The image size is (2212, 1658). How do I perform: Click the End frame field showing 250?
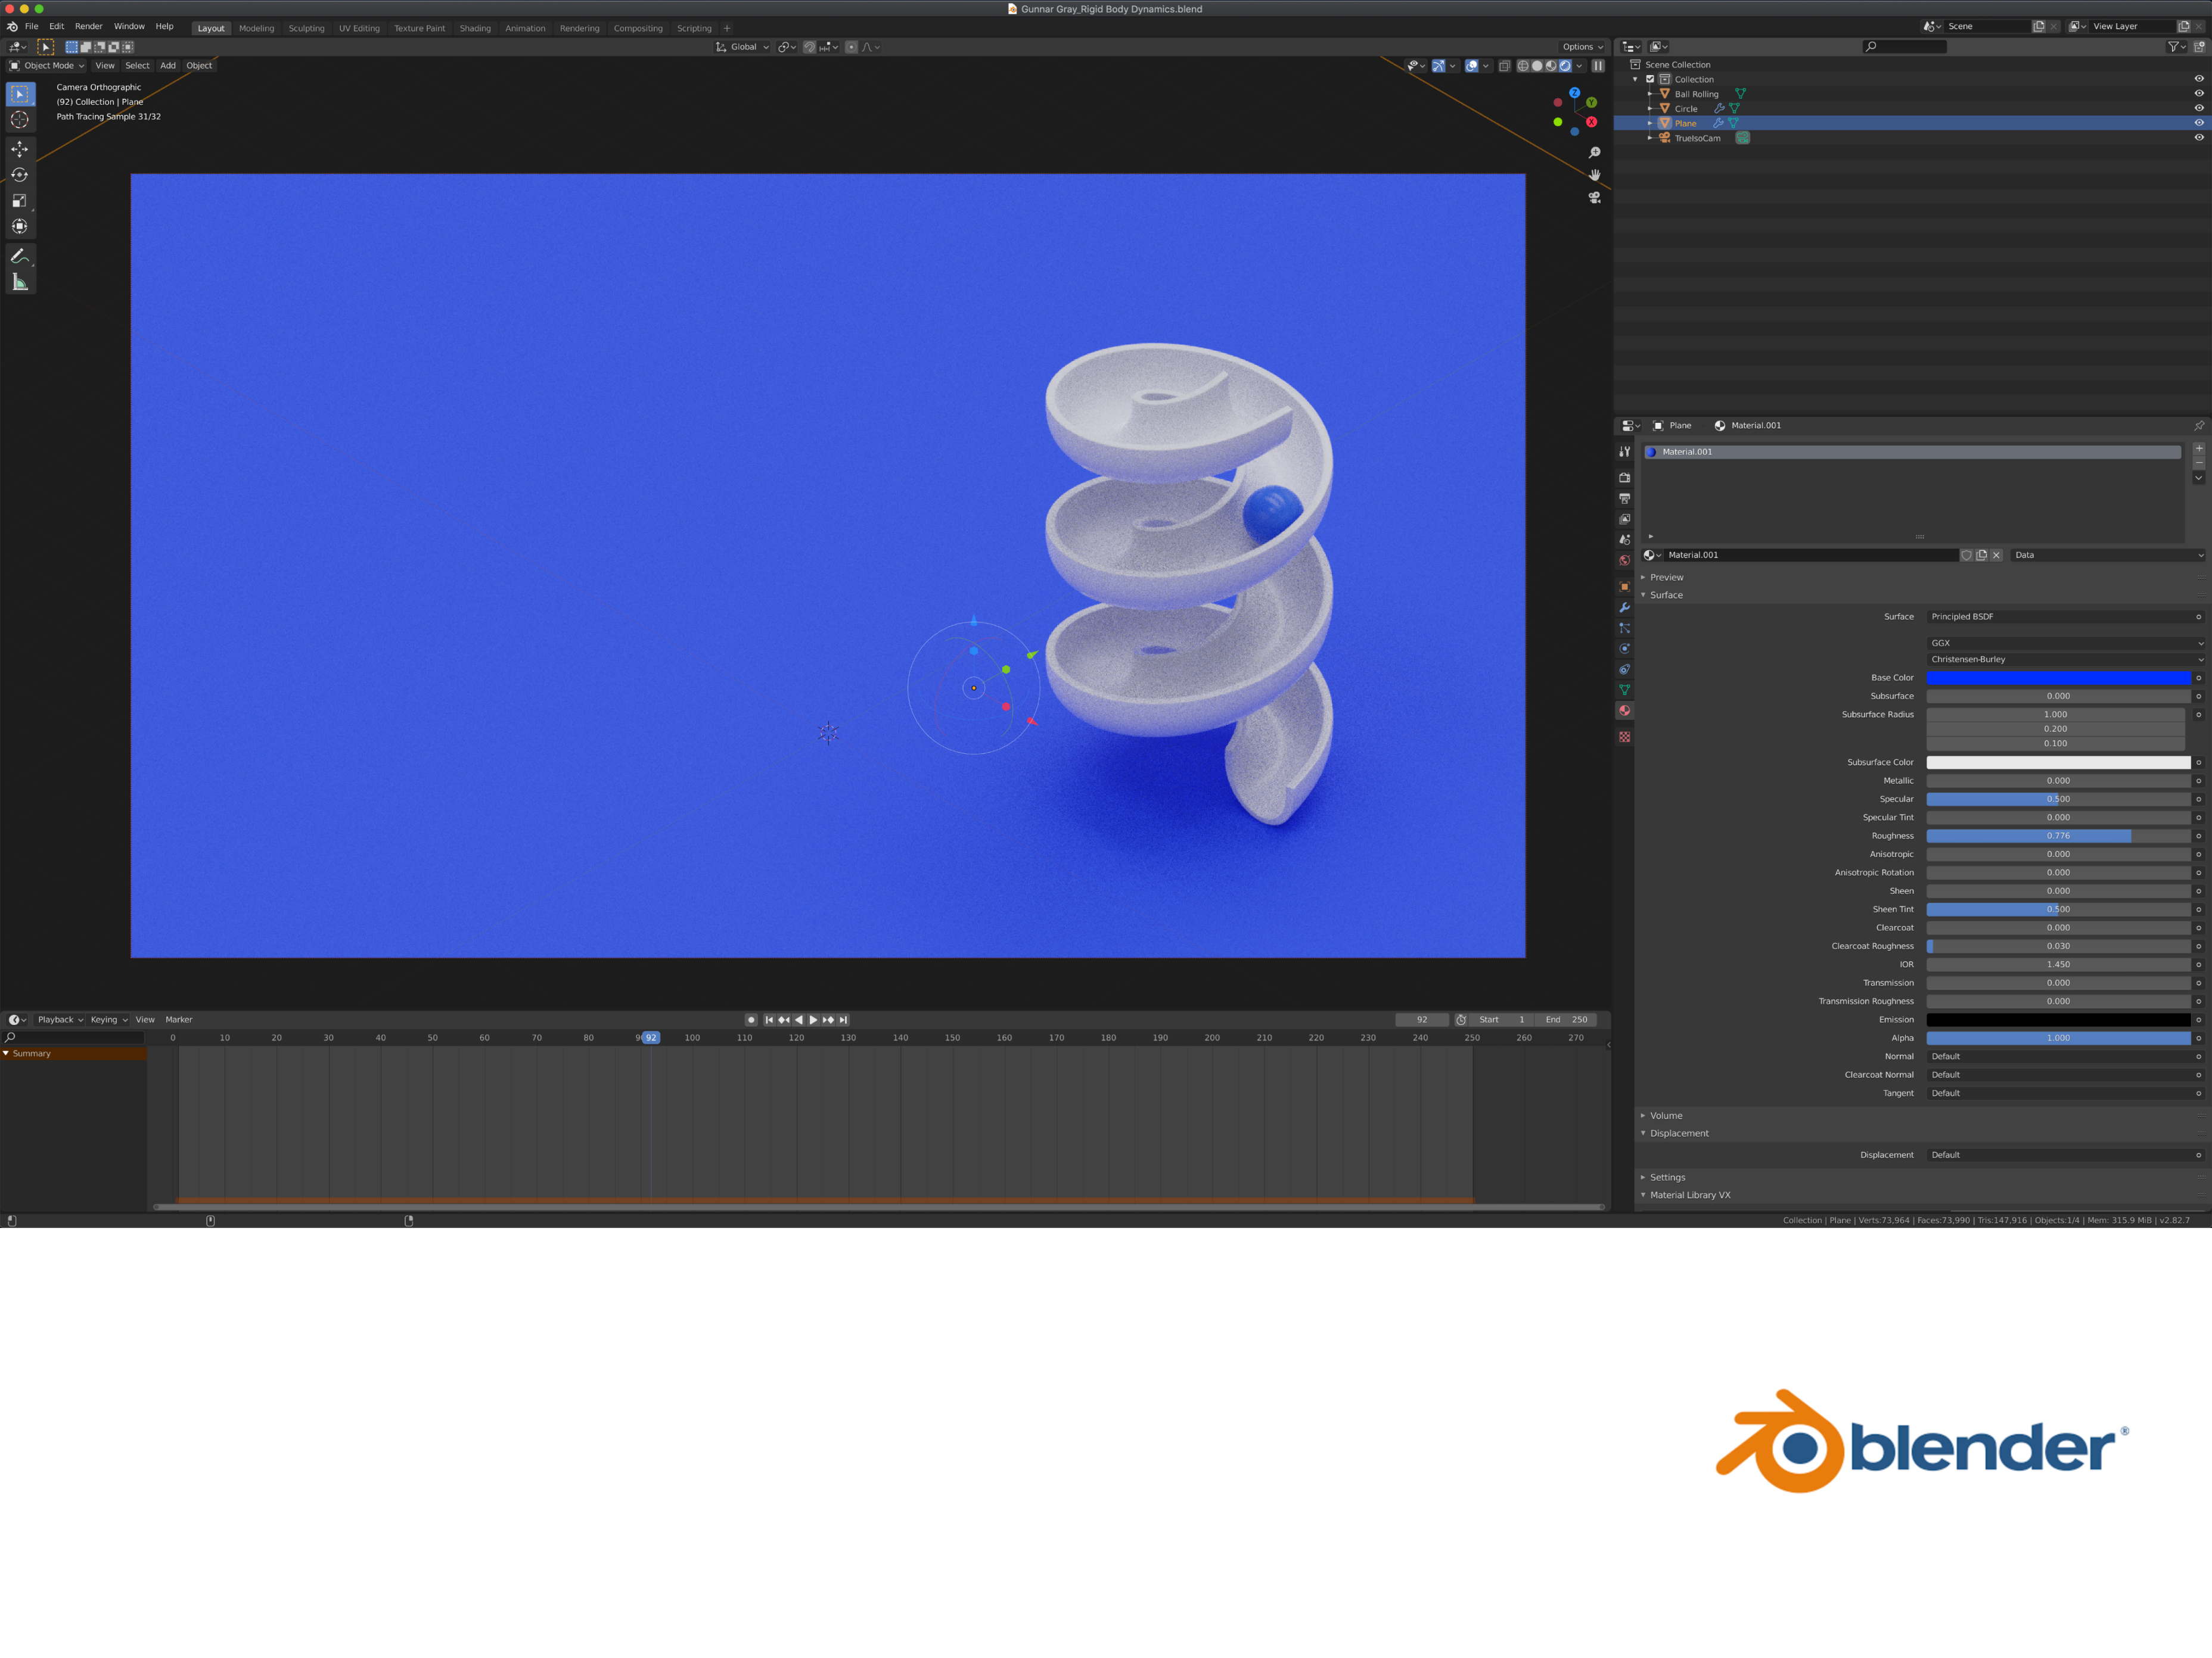(x=1566, y=1020)
